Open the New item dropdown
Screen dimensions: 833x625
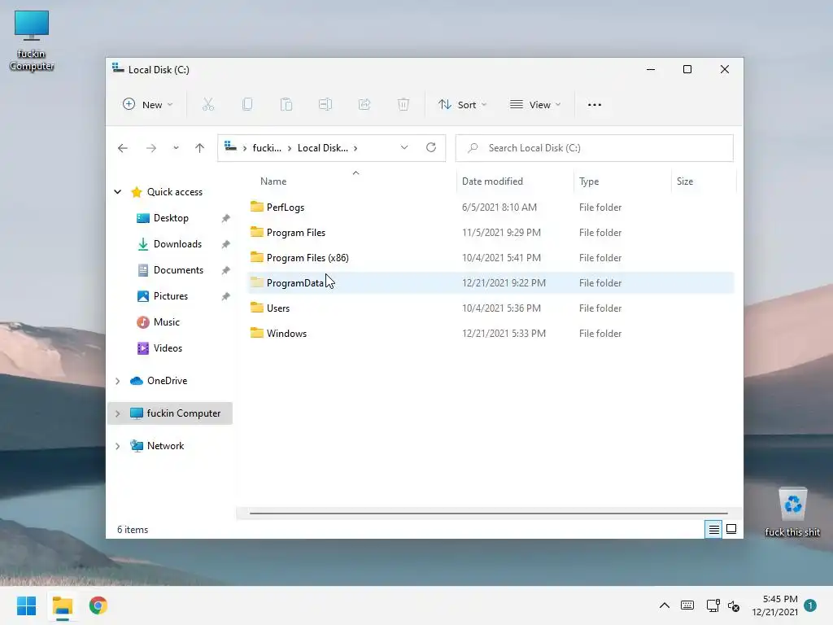click(147, 105)
